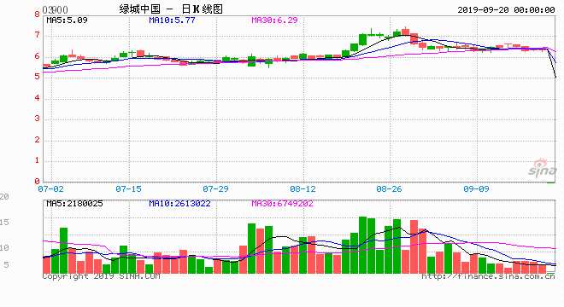Click the date axis label 07-15
564x307 pixels.
click(128, 188)
